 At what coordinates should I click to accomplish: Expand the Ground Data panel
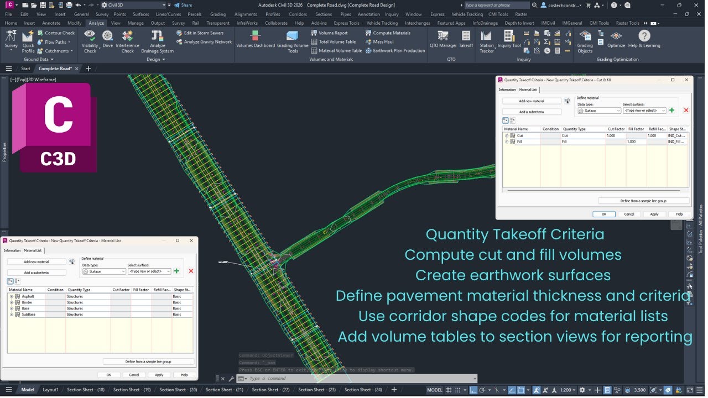39,59
